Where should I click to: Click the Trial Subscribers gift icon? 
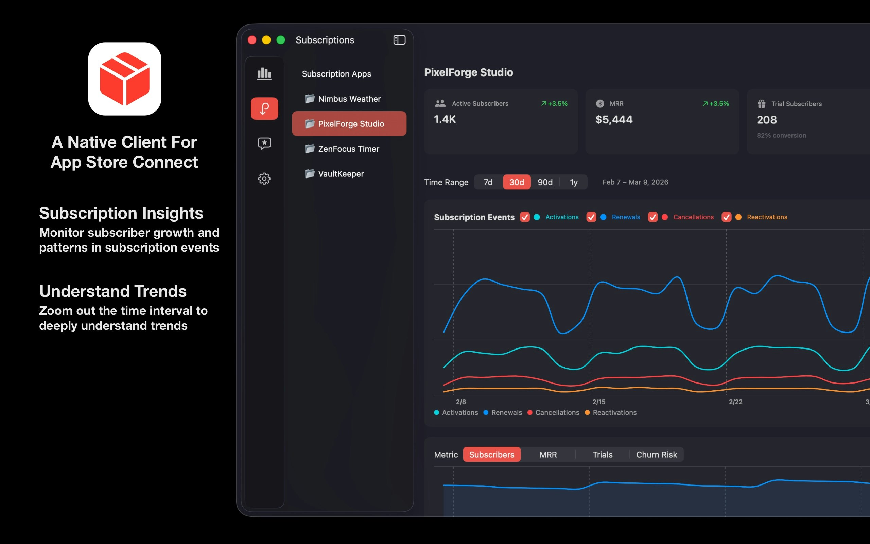pos(762,103)
